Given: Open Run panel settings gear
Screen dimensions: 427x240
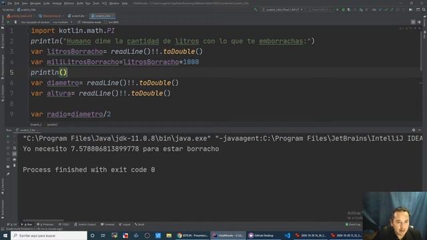Looking at the screenshot, I should (x=414, y=130).
